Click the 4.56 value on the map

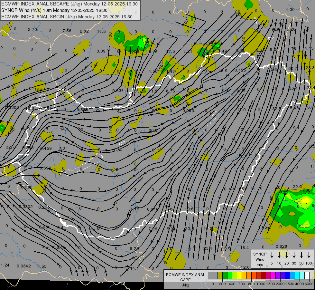pos(153,71)
